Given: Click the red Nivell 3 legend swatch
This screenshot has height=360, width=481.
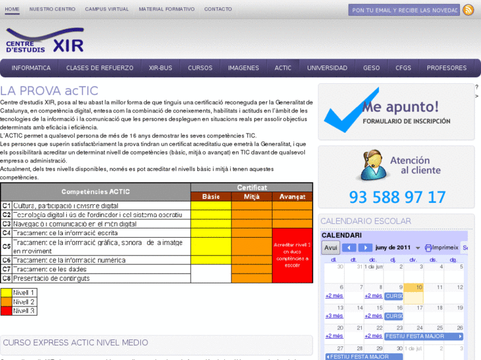Looking at the screenshot, I should click(x=7, y=311).
